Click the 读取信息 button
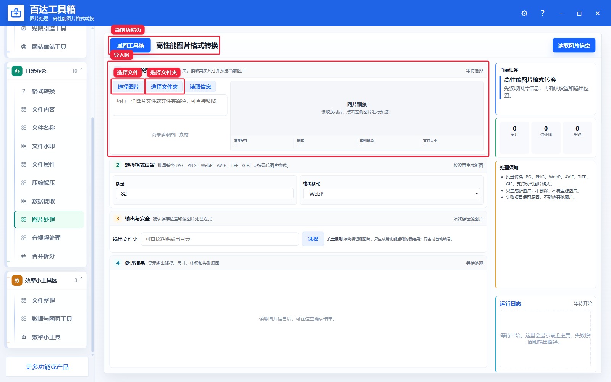 (200, 87)
